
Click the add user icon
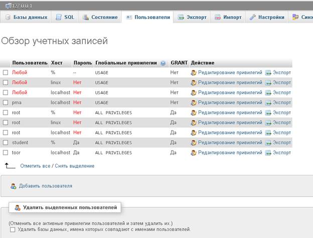pos(14,186)
